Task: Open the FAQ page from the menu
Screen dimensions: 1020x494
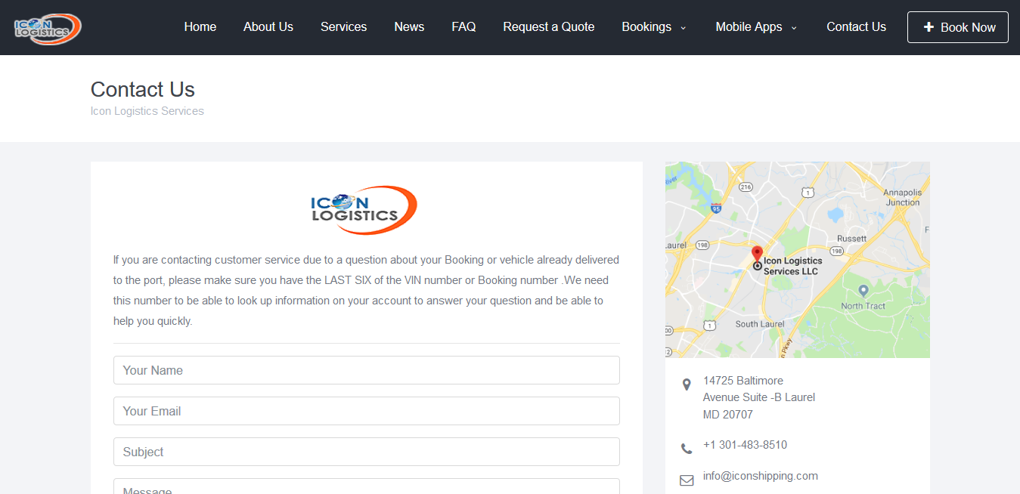Action: 463,26
